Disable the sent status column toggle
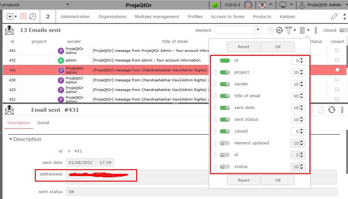This screenshot has width=348, height=199. click(x=225, y=120)
